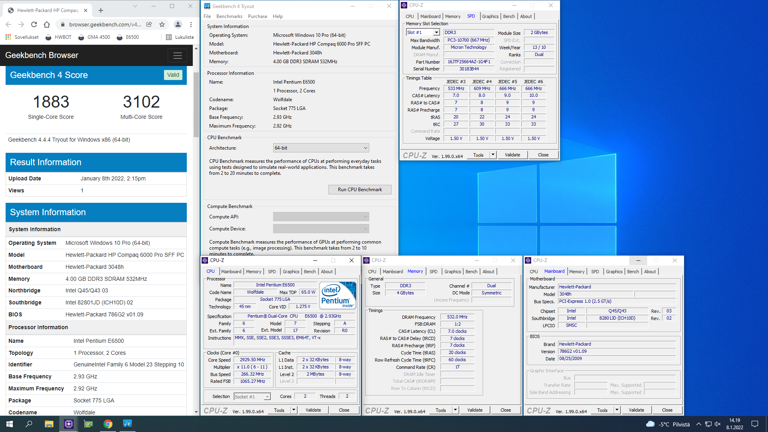Bookmark this page with star icon

[162, 24]
